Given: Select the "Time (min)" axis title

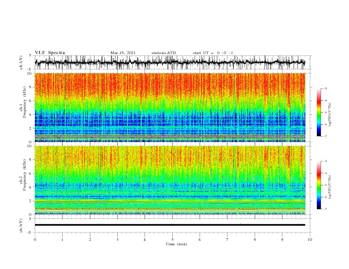Looking at the screenshot, I should 176,244.
